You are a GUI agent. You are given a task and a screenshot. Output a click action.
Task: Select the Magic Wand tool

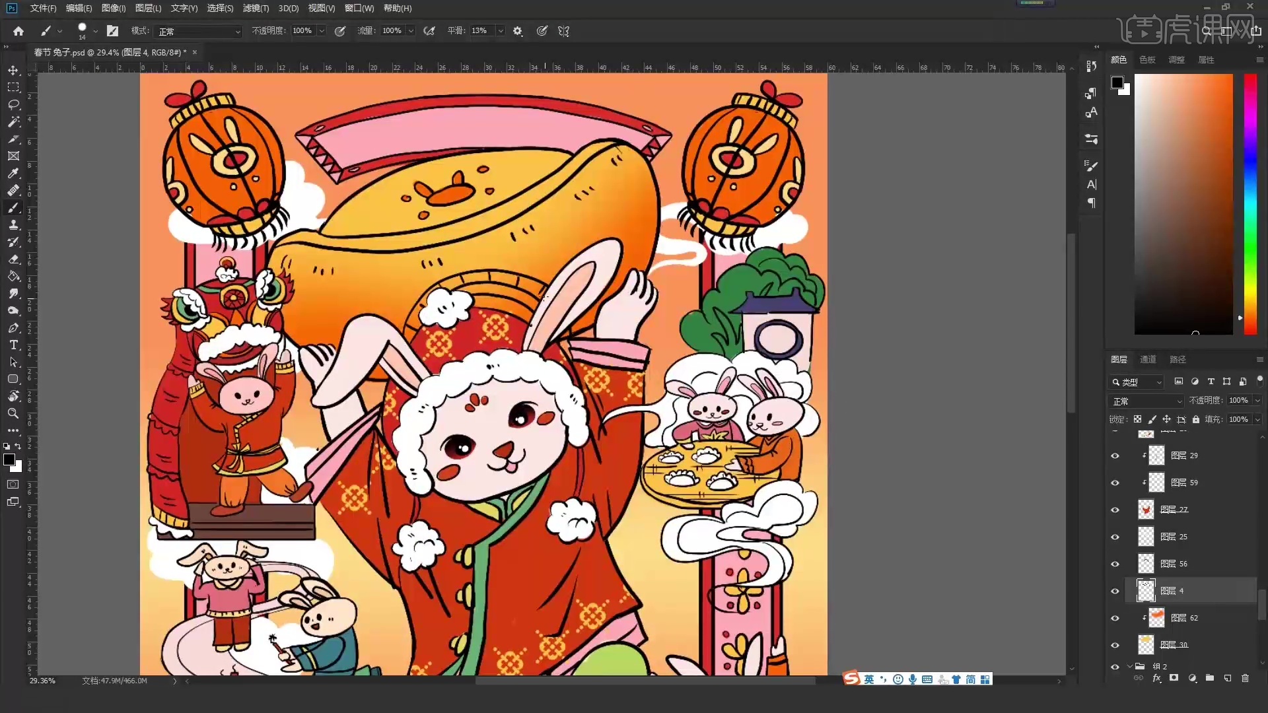click(13, 121)
